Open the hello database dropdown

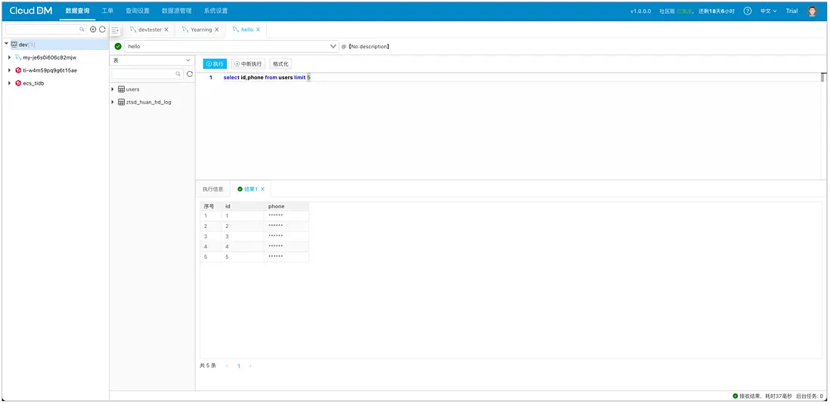[x=231, y=47]
